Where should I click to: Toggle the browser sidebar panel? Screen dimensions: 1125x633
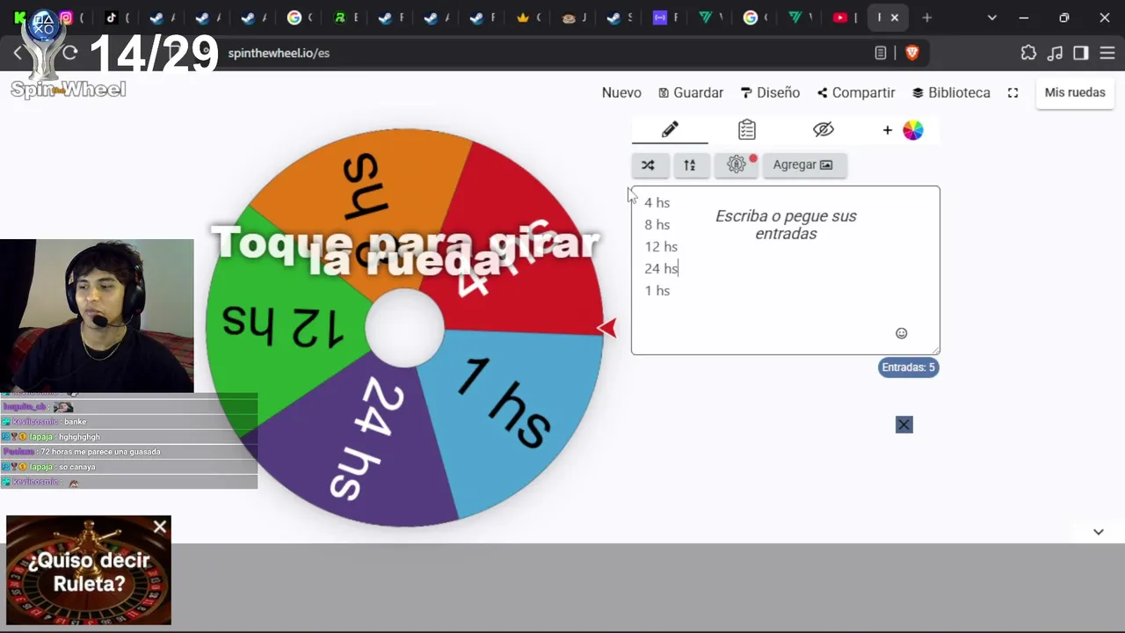click(1081, 53)
